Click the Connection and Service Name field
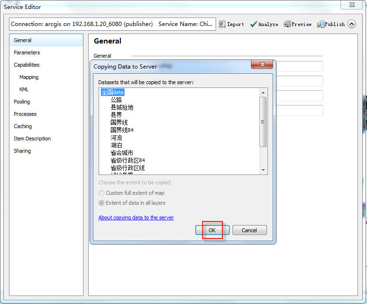367x304 pixels. coord(112,24)
